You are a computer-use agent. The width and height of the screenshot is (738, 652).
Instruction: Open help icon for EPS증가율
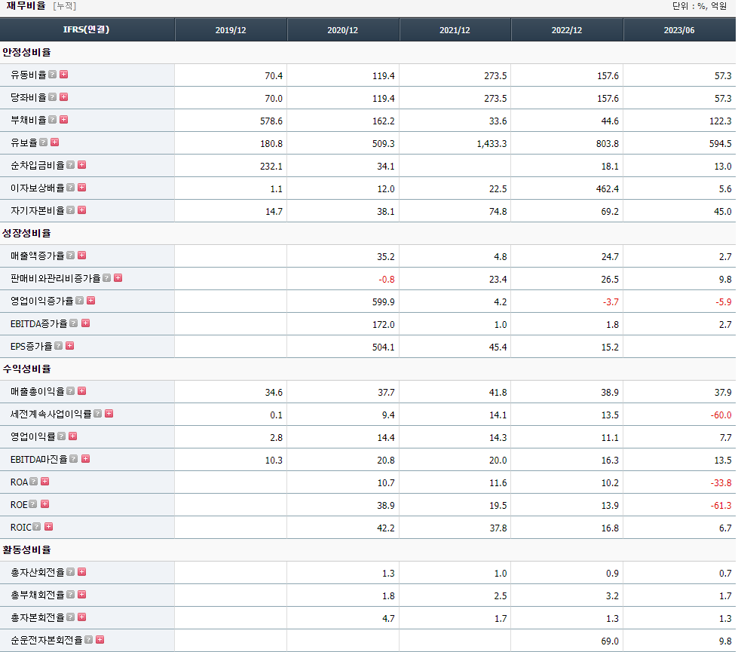point(58,345)
